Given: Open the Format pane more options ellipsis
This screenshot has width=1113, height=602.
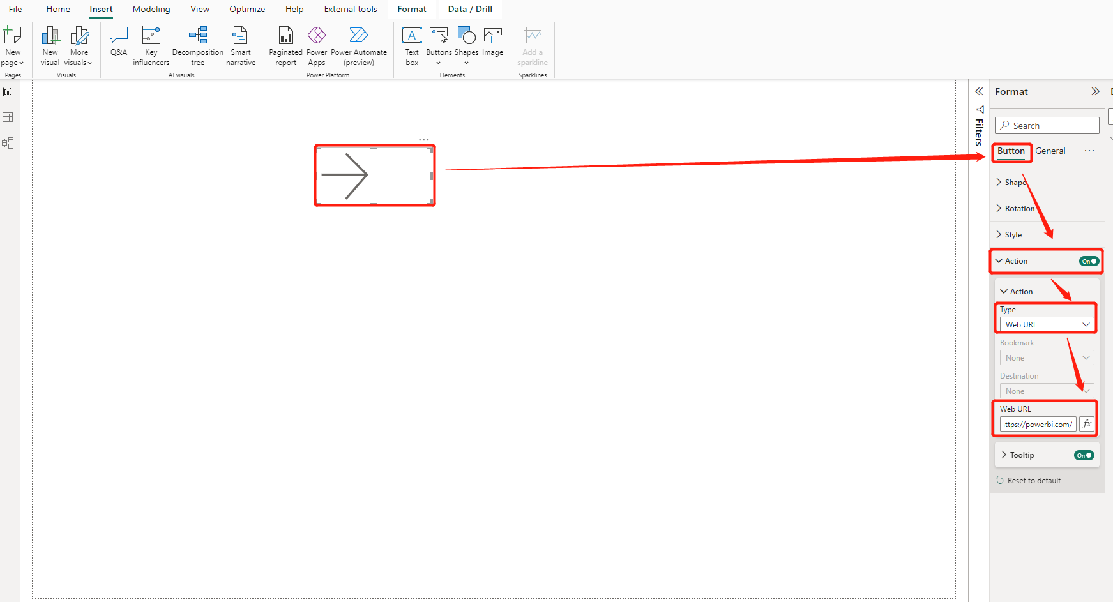Looking at the screenshot, I should [1089, 151].
